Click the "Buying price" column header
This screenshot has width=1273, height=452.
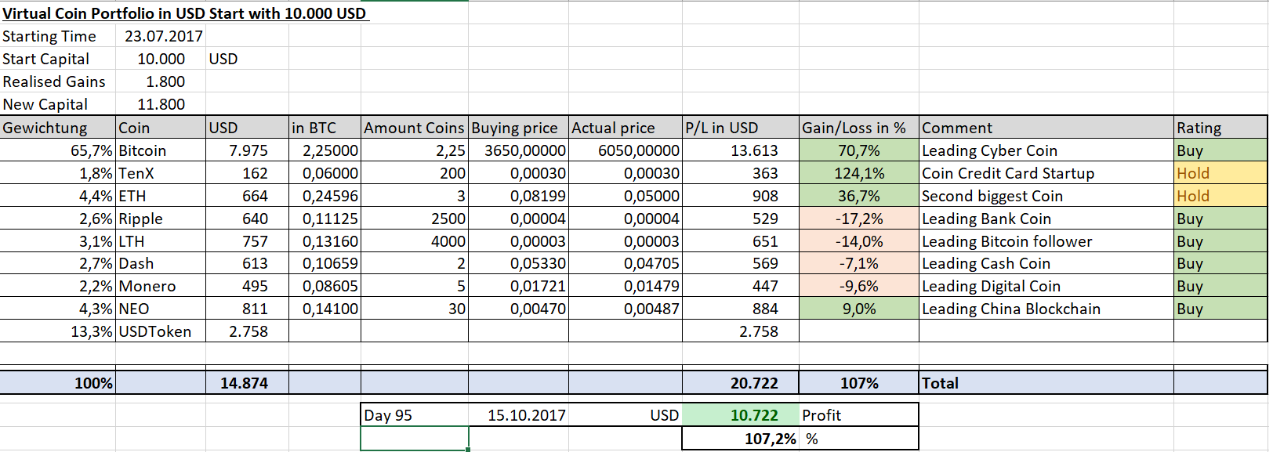click(518, 128)
